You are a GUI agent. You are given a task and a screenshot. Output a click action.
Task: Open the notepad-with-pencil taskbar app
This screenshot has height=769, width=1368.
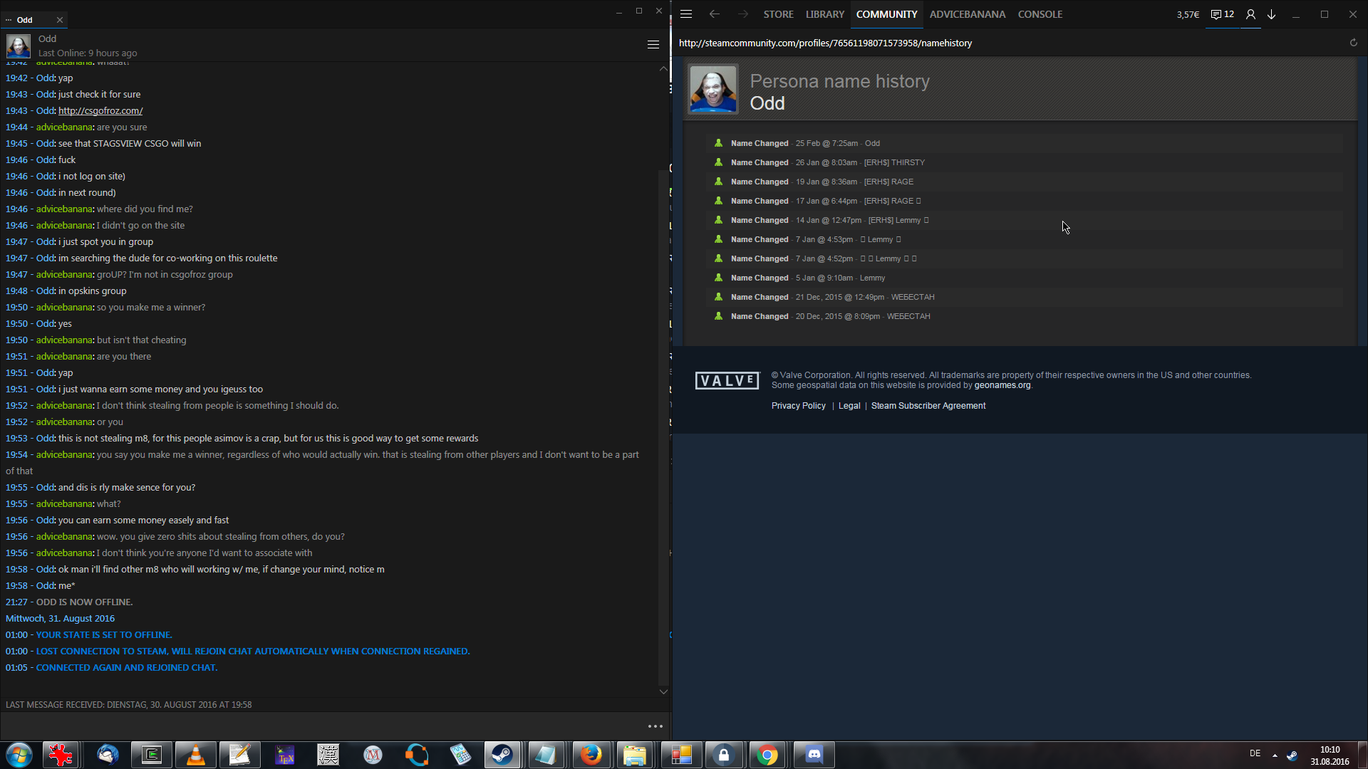tap(240, 755)
